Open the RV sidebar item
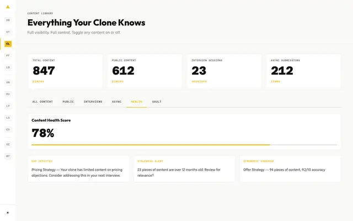This screenshot has height=221, width=353. coord(8,94)
